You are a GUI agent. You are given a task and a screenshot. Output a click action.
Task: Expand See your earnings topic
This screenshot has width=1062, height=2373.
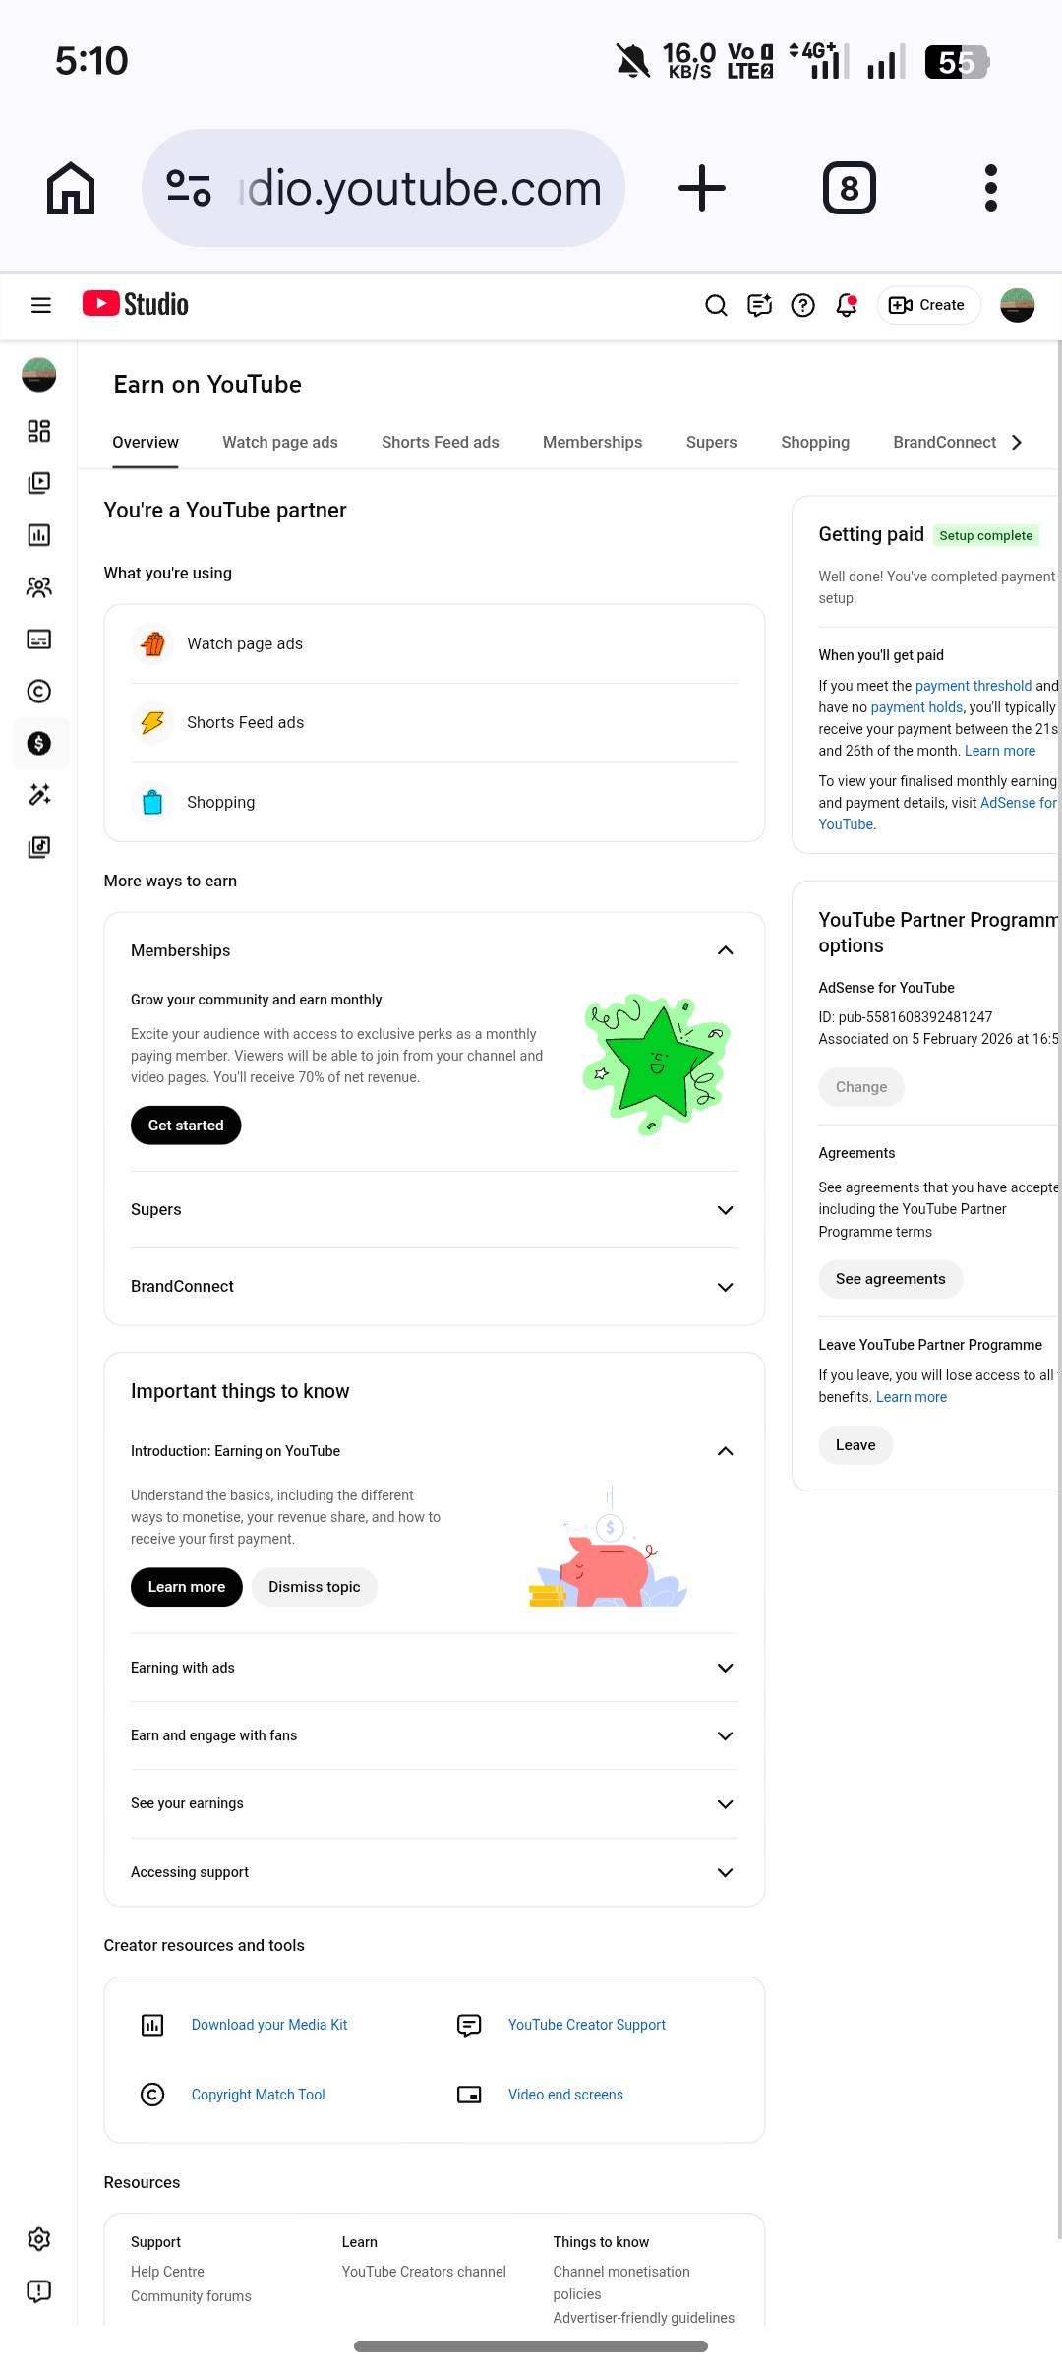pyautogui.click(x=725, y=1804)
